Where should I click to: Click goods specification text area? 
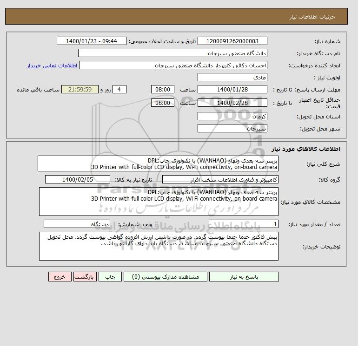pyautogui.click(x=159, y=202)
